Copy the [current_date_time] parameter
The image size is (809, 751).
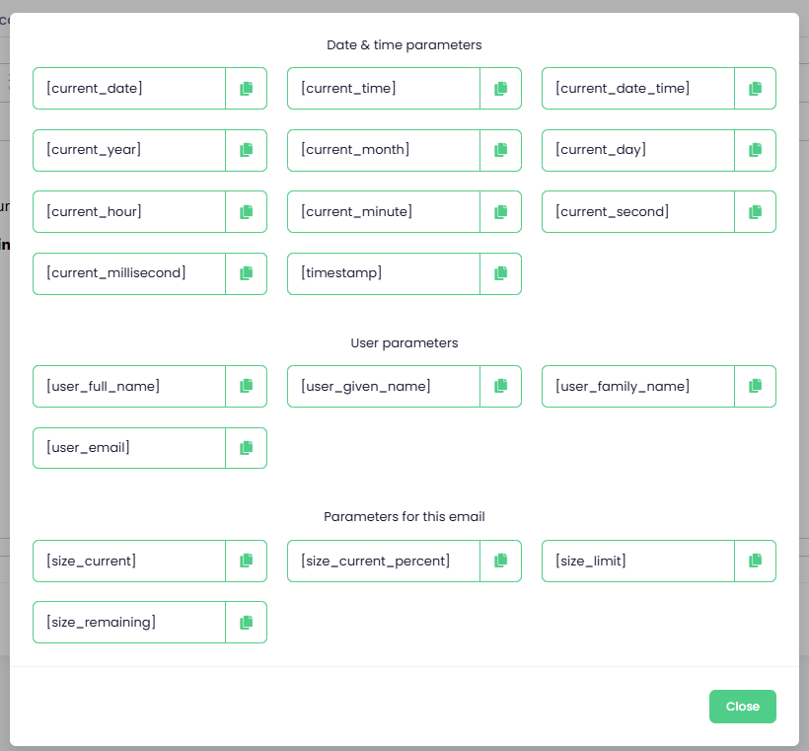(755, 88)
